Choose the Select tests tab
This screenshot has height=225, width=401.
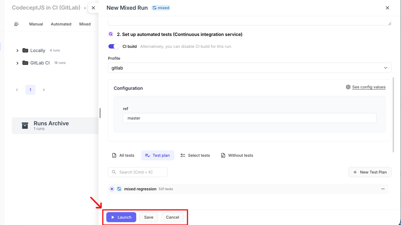(x=195, y=155)
